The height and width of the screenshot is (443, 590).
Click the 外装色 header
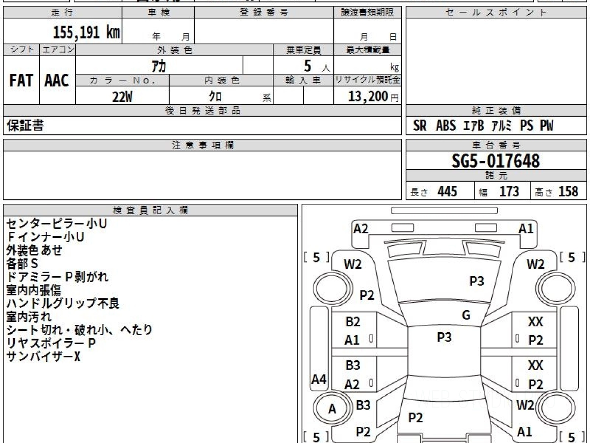pos(175,50)
